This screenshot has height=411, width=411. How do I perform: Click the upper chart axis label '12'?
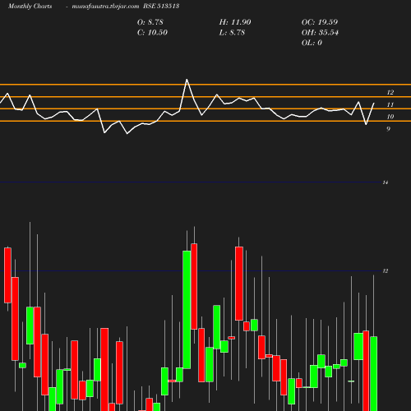[390, 92]
